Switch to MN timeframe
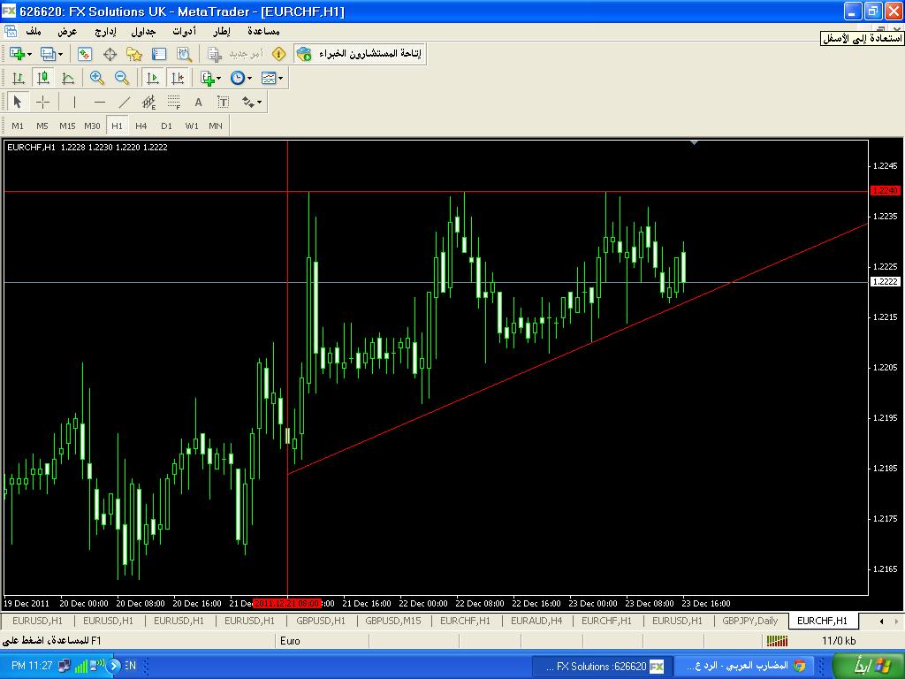Viewport: 905px width, 679px height. 216,126
